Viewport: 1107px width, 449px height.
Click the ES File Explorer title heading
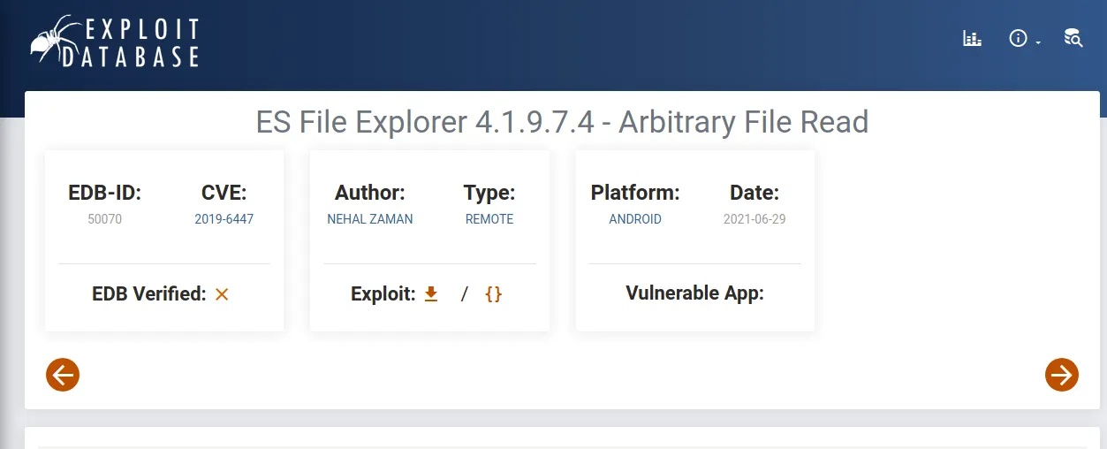click(x=562, y=121)
